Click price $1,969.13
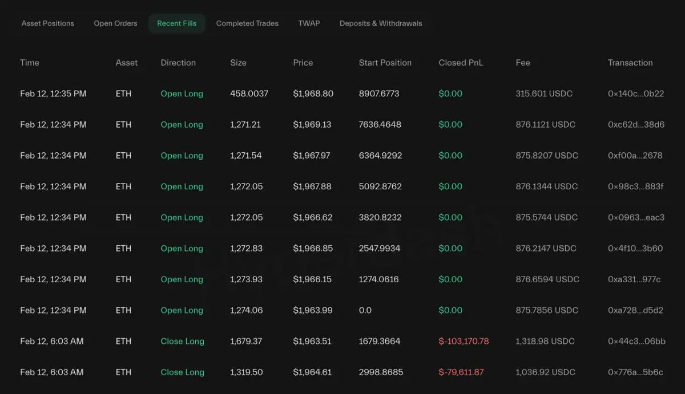The width and height of the screenshot is (685, 394). click(x=312, y=124)
